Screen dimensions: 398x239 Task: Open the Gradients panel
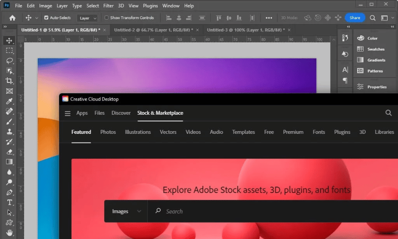click(x=376, y=60)
